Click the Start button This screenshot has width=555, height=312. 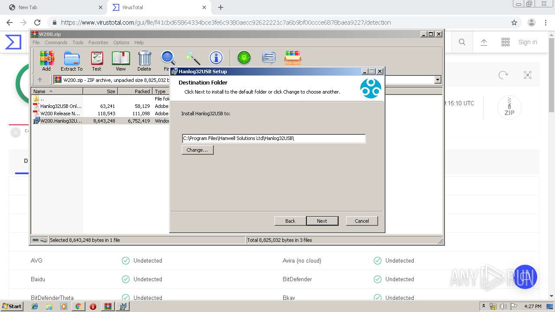coord(12,306)
